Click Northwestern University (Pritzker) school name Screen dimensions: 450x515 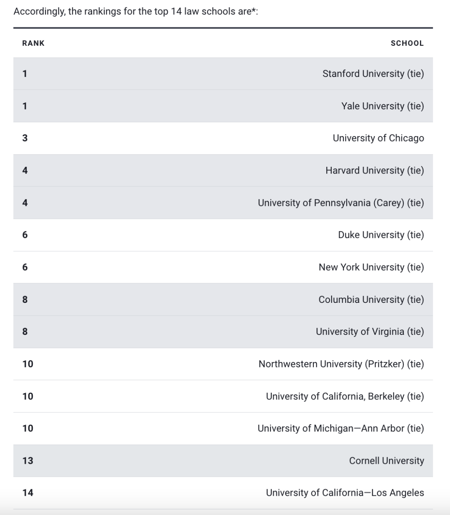(x=341, y=364)
